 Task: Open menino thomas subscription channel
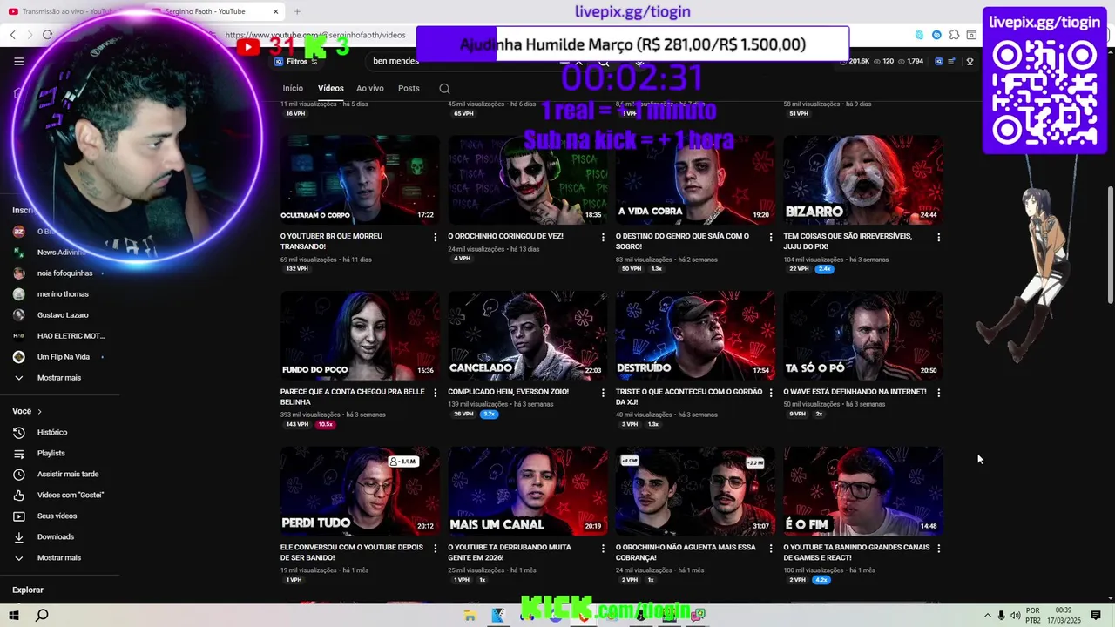click(x=63, y=294)
